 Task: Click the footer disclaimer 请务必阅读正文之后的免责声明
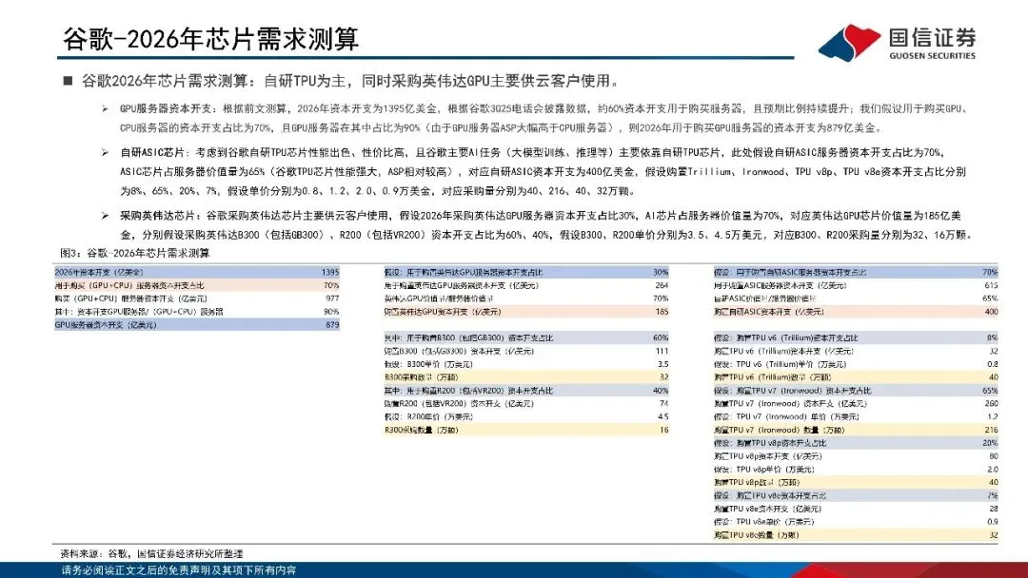178,570
